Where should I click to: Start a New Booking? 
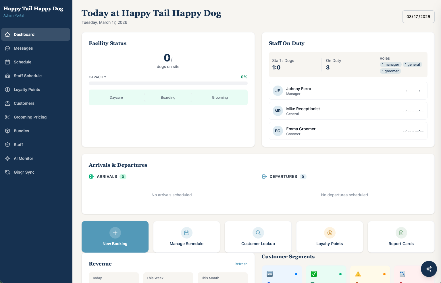(115, 237)
